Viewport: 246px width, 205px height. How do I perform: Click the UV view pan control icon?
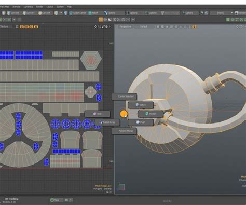click(x=95, y=26)
